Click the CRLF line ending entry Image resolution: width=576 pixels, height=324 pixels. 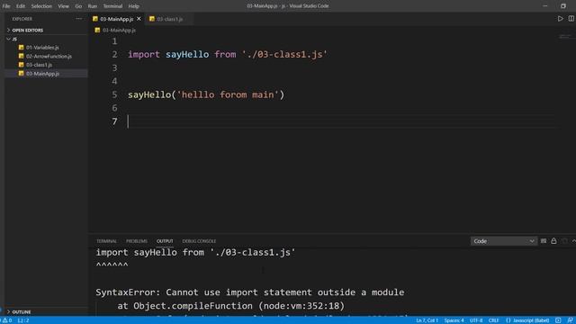(x=494, y=320)
